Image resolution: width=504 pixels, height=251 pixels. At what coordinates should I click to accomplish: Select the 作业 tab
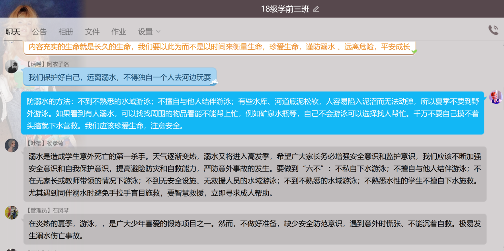pyautogui.click(x=119, y=32)
